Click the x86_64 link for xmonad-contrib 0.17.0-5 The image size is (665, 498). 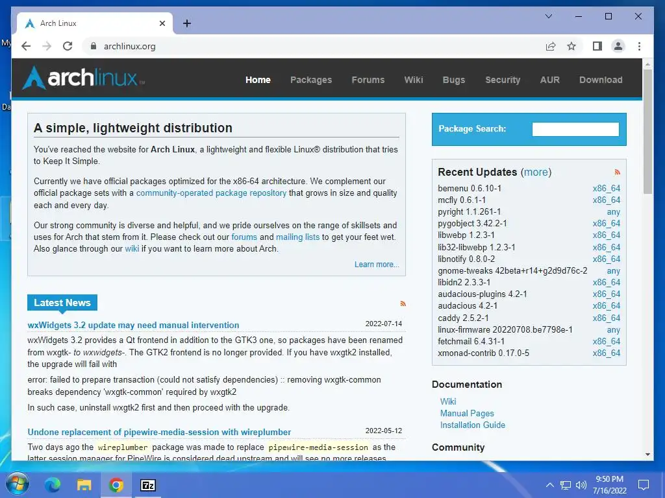tap(607, 353)
